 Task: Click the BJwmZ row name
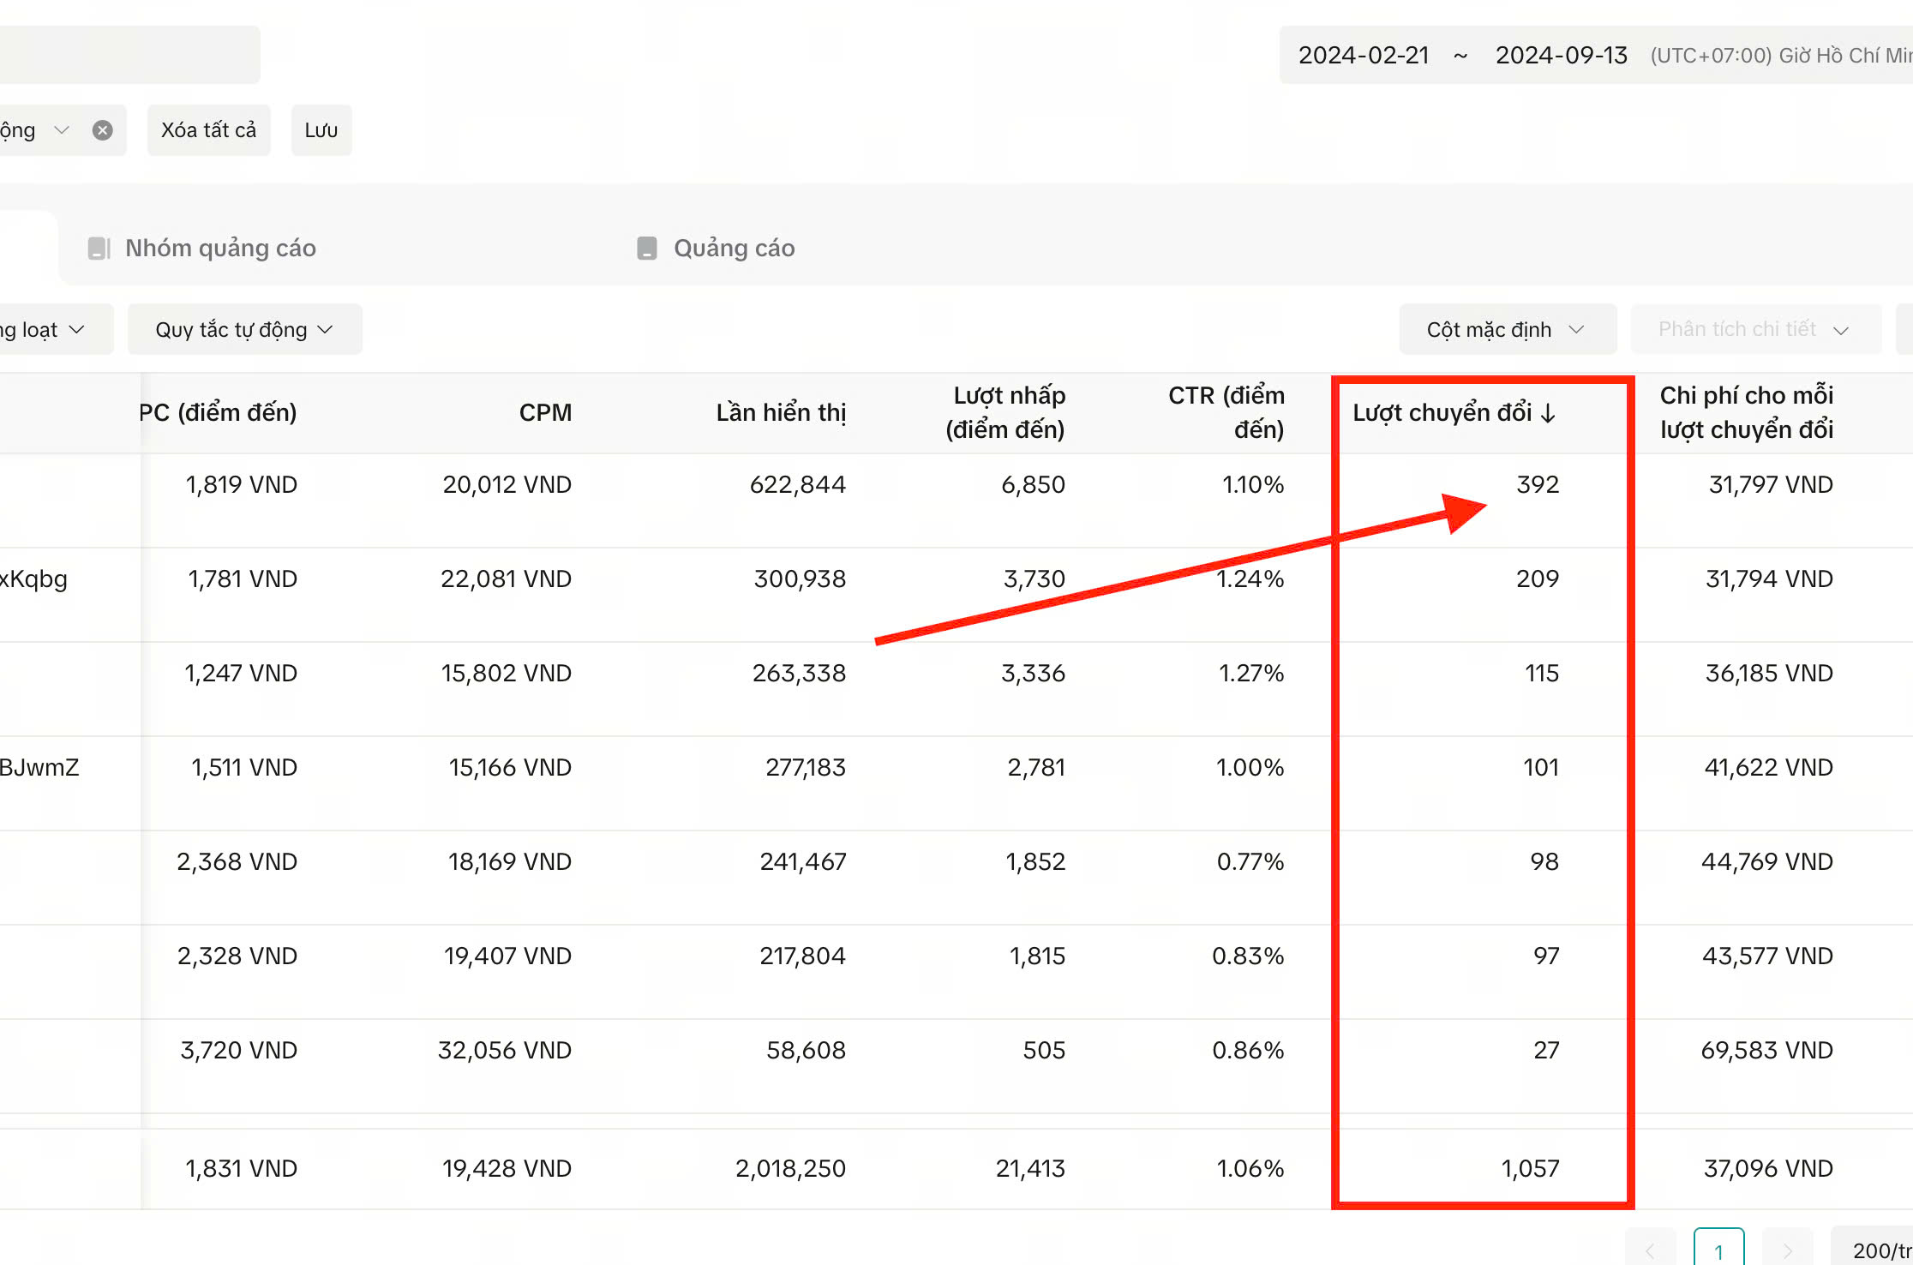tap(39, 768)
